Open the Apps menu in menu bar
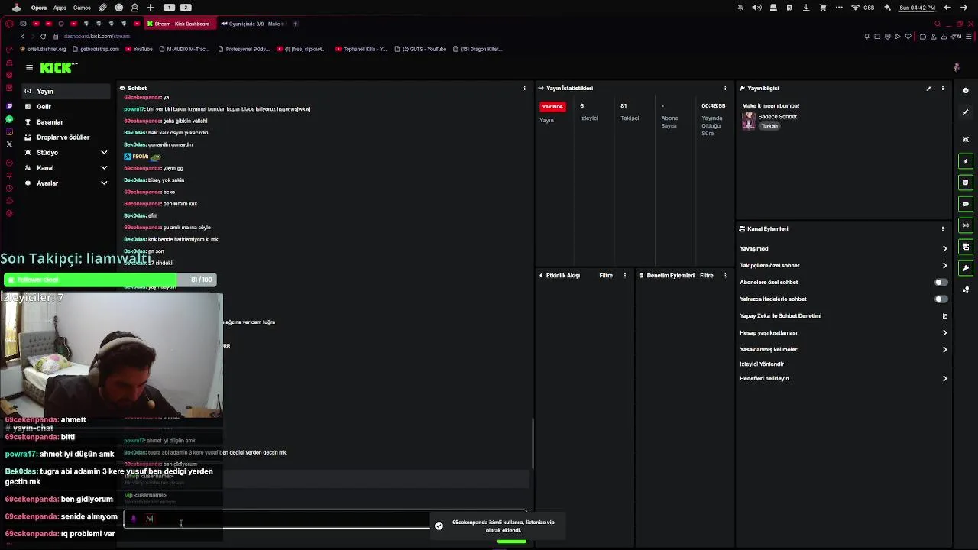This screenshot has width=978, height=550. tap(60, 8)
